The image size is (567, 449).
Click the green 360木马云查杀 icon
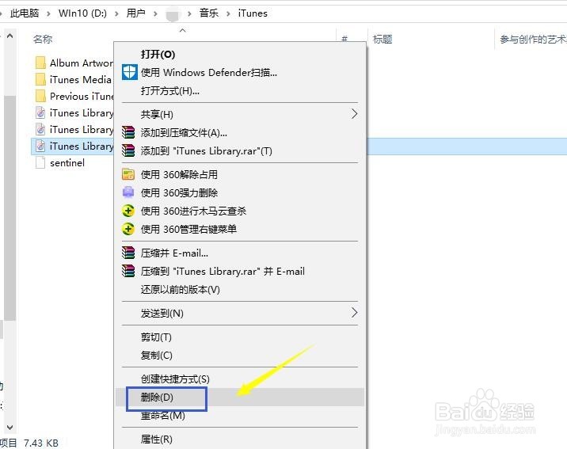point(128,211)
